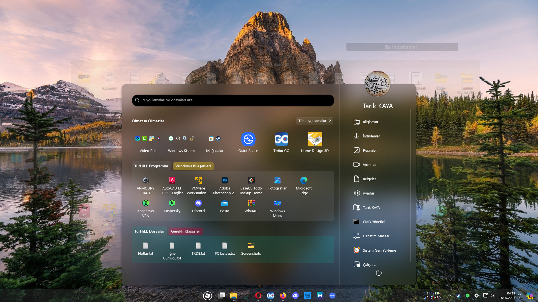Image resolution: width=538 pixels, height=302 pixels.
Task: Open the download manager taskbar icon
Action: pyautogui.click(x=246, y=296)
